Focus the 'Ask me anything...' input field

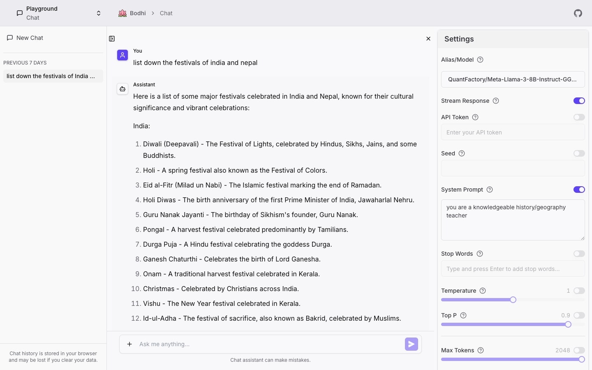point(269,344)
